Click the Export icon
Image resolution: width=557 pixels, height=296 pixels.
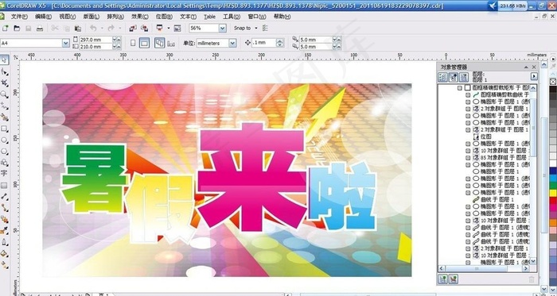pos(145,28)
